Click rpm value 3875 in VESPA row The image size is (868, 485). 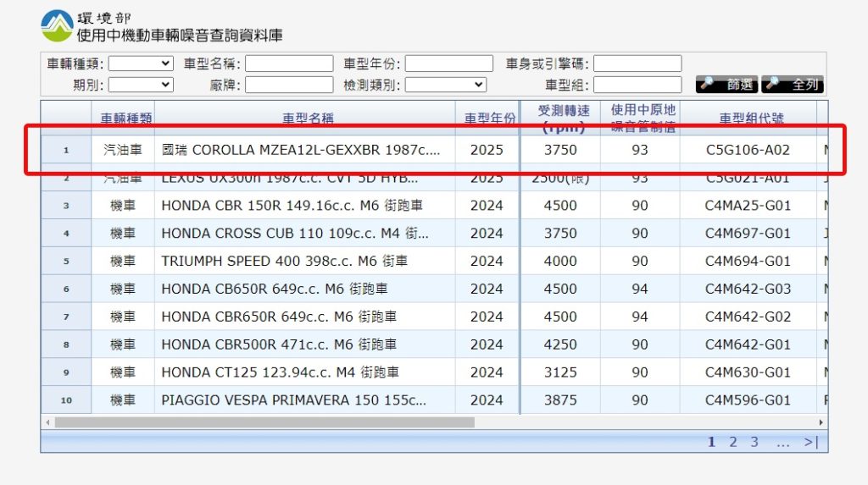[560, 400]
